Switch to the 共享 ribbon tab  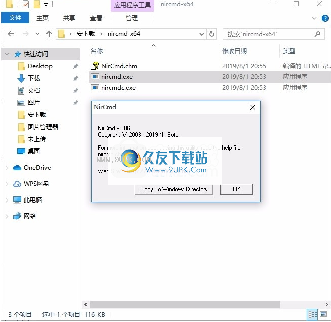[69, 18]
